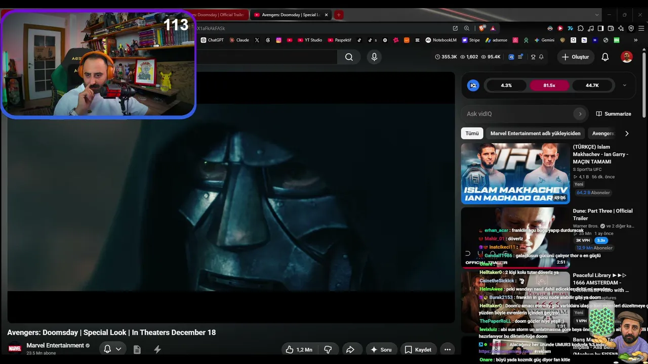Dislike the video with thumbs-down icon

click(328, 349)
